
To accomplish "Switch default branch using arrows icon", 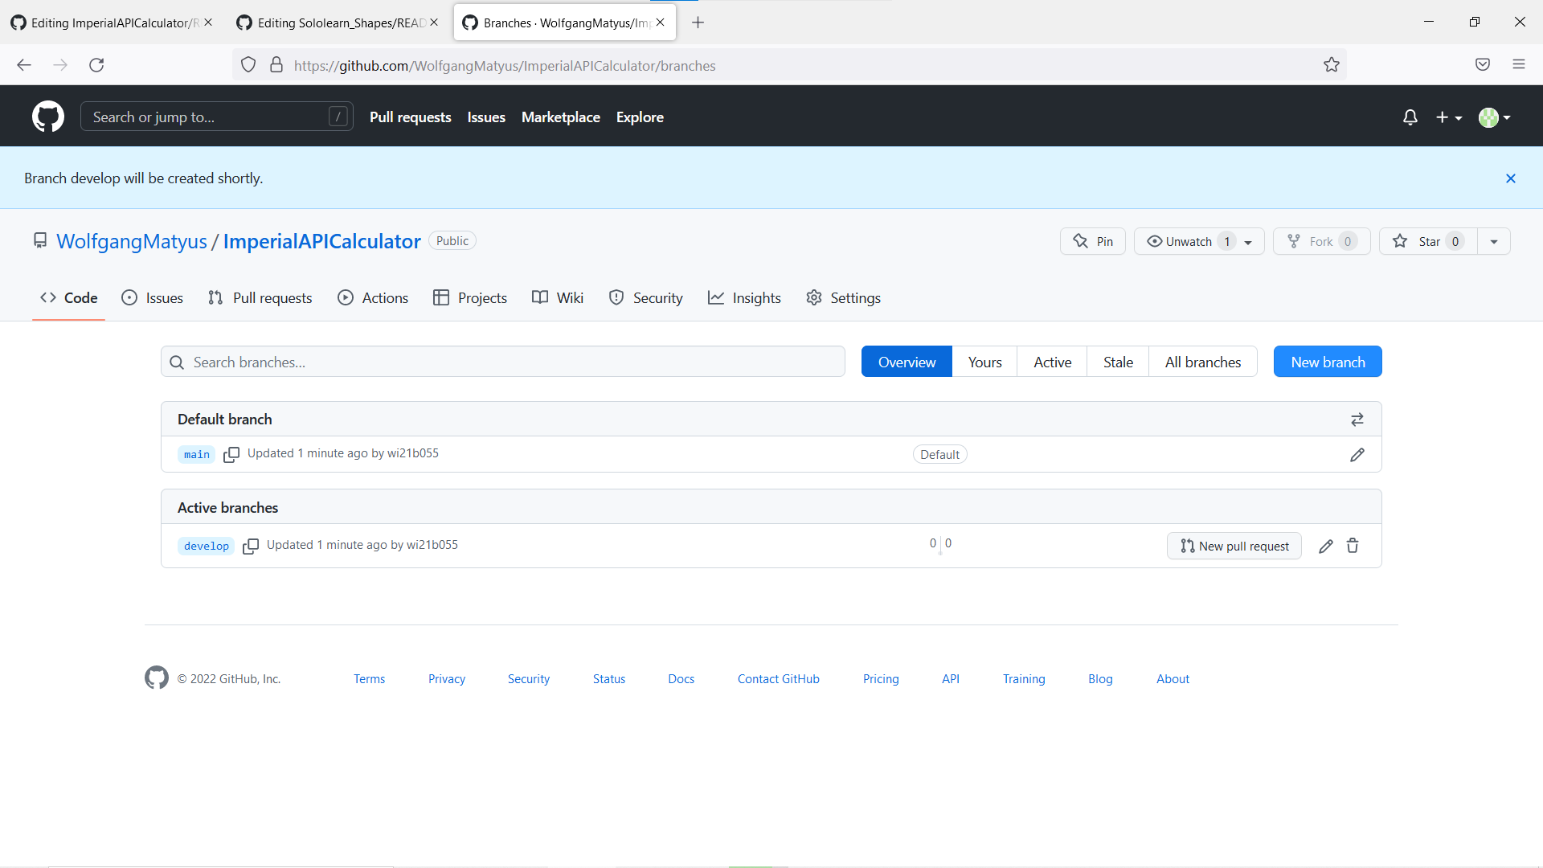I will [1357, 420].
